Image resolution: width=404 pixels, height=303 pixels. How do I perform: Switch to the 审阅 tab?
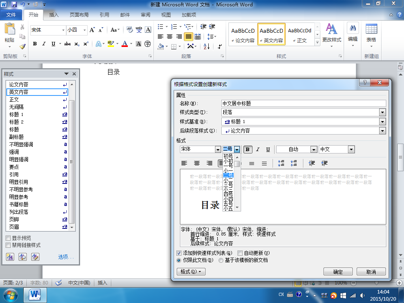coord(146,15)
